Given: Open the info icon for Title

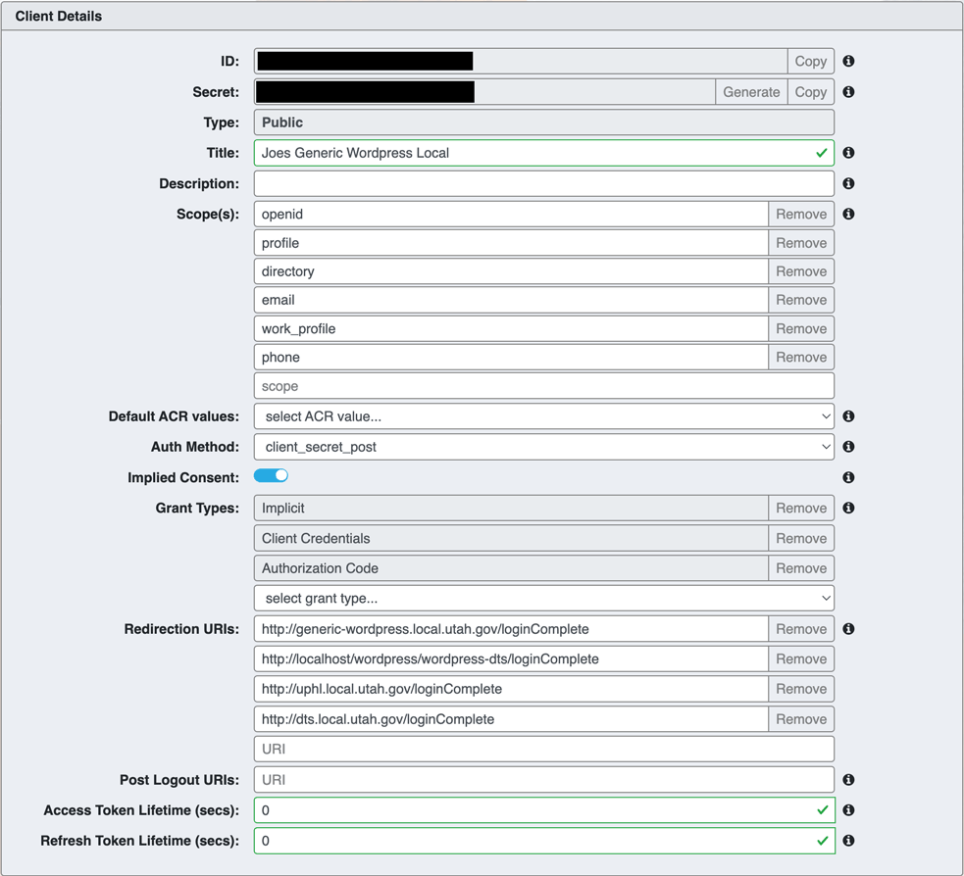Looking at the screenshot, I should [x=848, y=153].
